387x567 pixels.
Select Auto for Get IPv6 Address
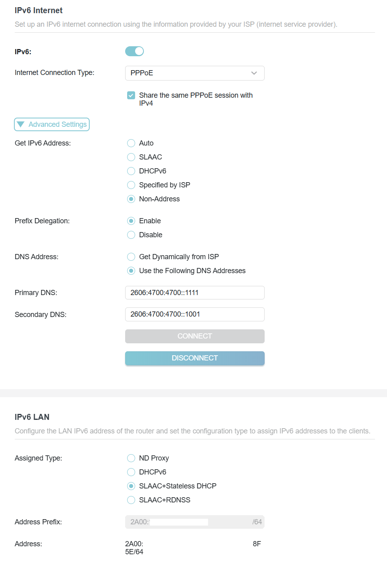(x=131, y=143)
